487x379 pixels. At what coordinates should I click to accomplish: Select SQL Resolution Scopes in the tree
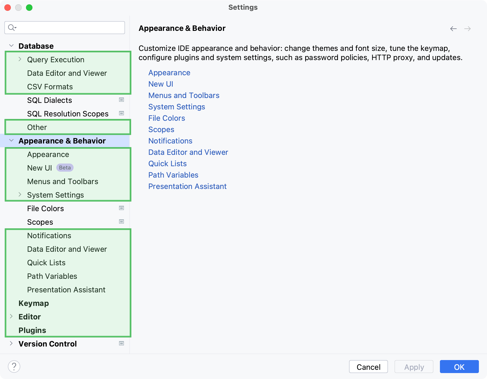point(68,114)
